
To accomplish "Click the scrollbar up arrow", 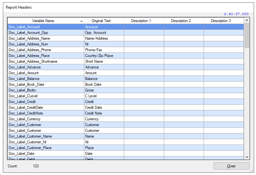I will (x=247, y=20).
